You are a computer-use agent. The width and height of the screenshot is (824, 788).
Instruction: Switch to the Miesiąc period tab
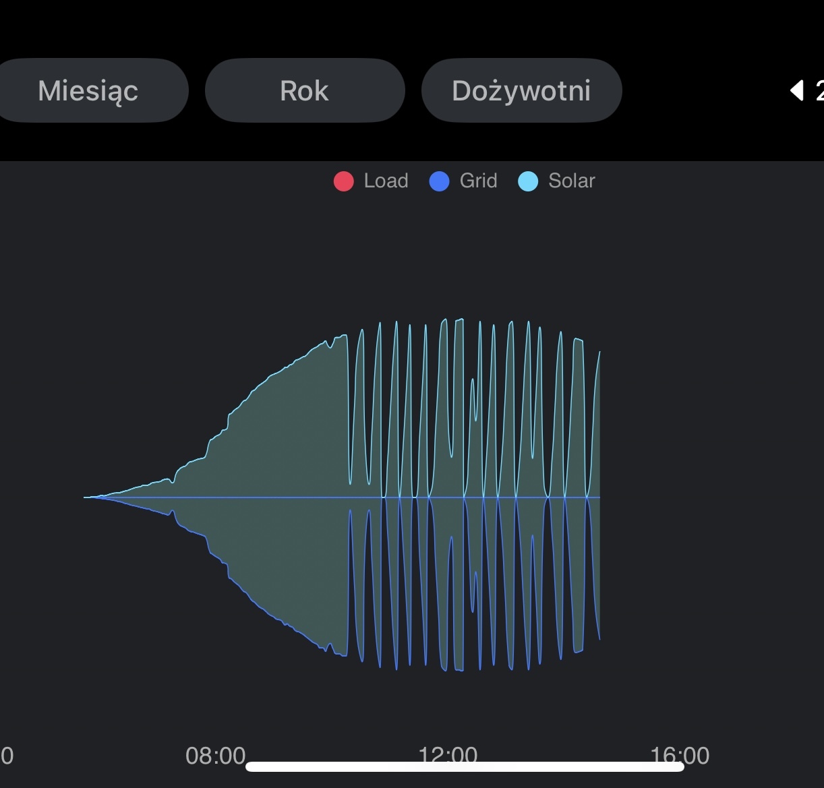pos(88,90)
